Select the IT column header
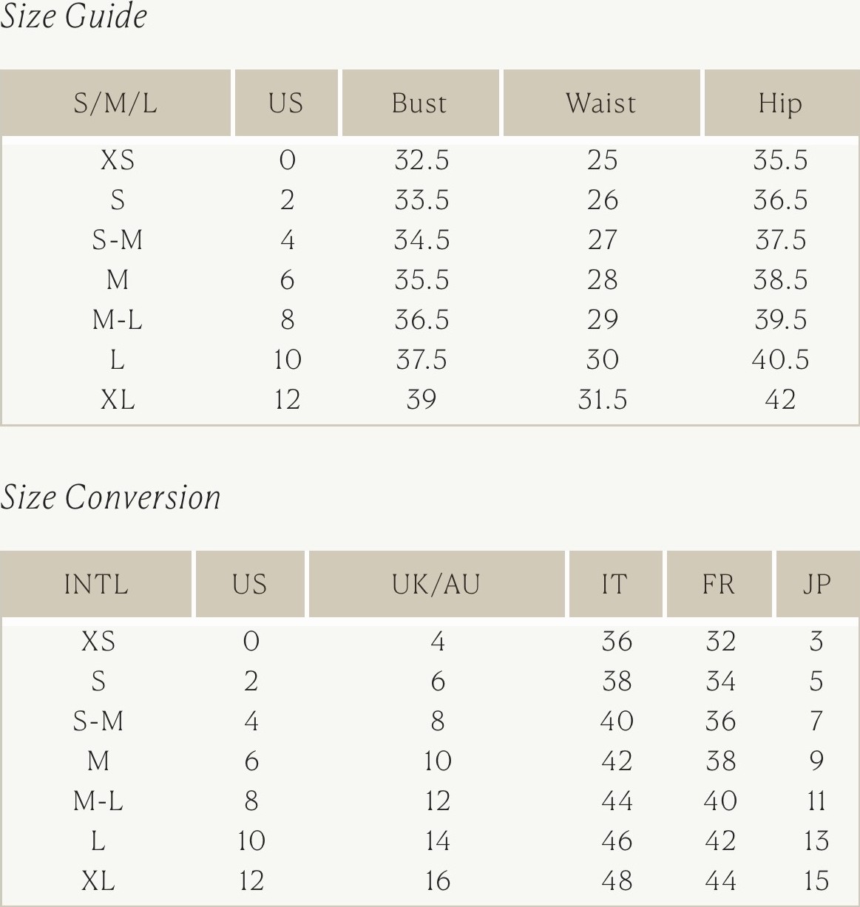Image resolution: width=860 pixels, height=907 pixels. click(x=615, y=584)
